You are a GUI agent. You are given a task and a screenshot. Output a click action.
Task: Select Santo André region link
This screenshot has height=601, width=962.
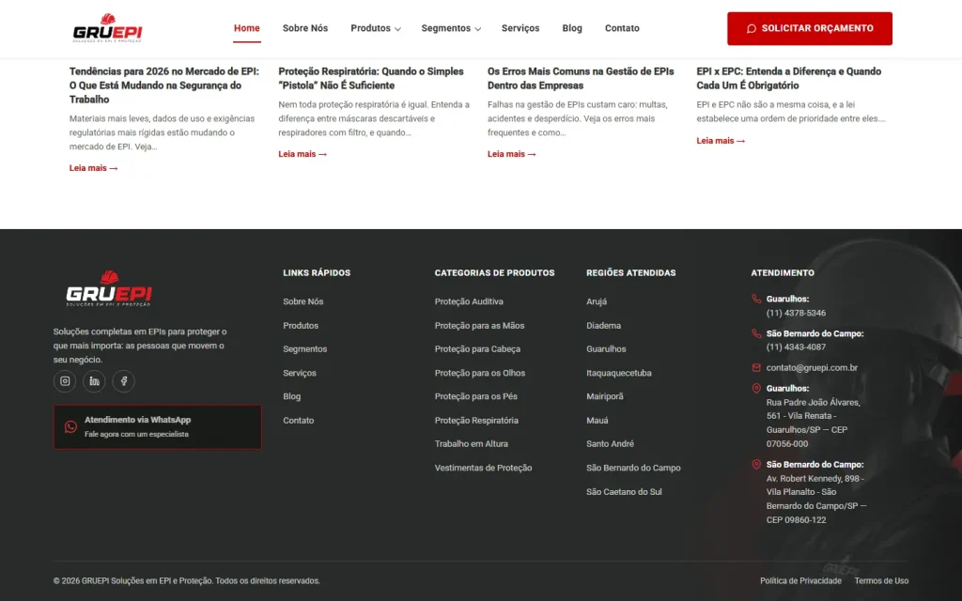click(611, 443)
